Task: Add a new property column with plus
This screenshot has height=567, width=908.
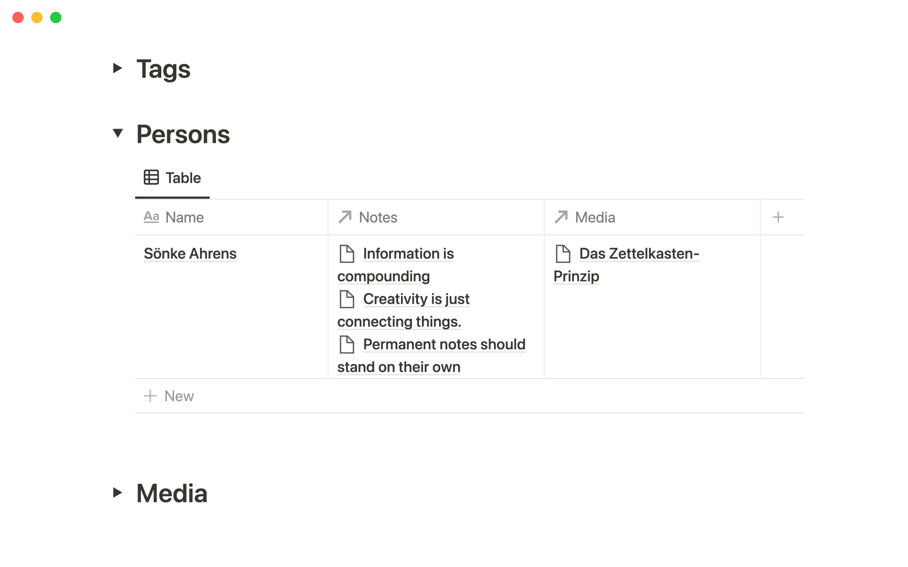Action: (x=778, y=217)
